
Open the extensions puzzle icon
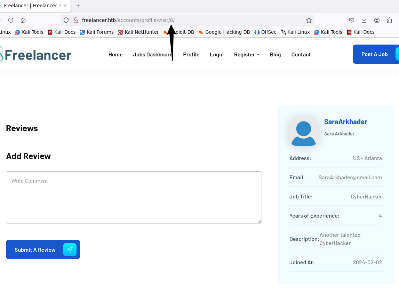[389, 20]
